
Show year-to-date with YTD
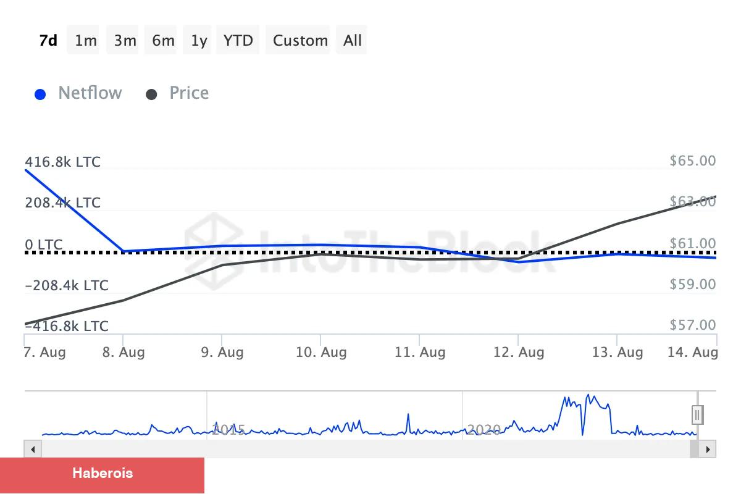click(238, 40)
